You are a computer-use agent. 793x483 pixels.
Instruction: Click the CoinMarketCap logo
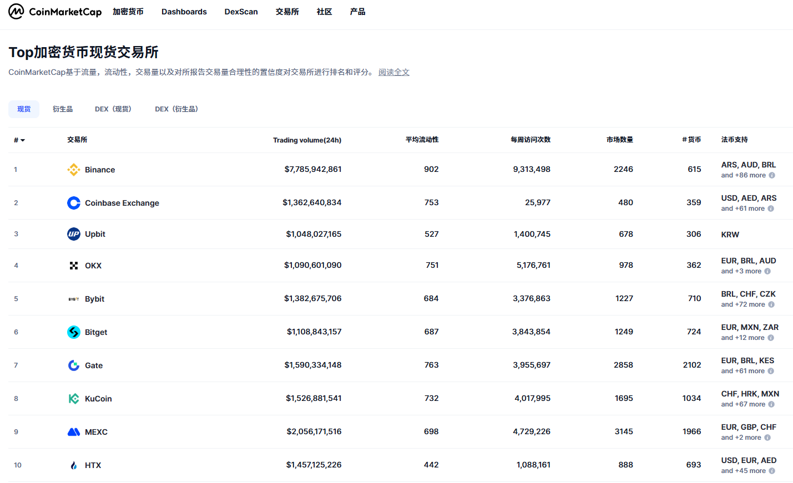point(55,12)
